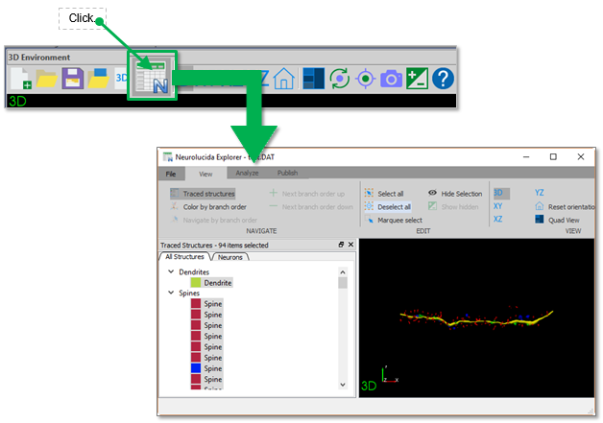Click the purple target center icon
The height and width of the screenshot is (423, 603).
click(365, 79)
